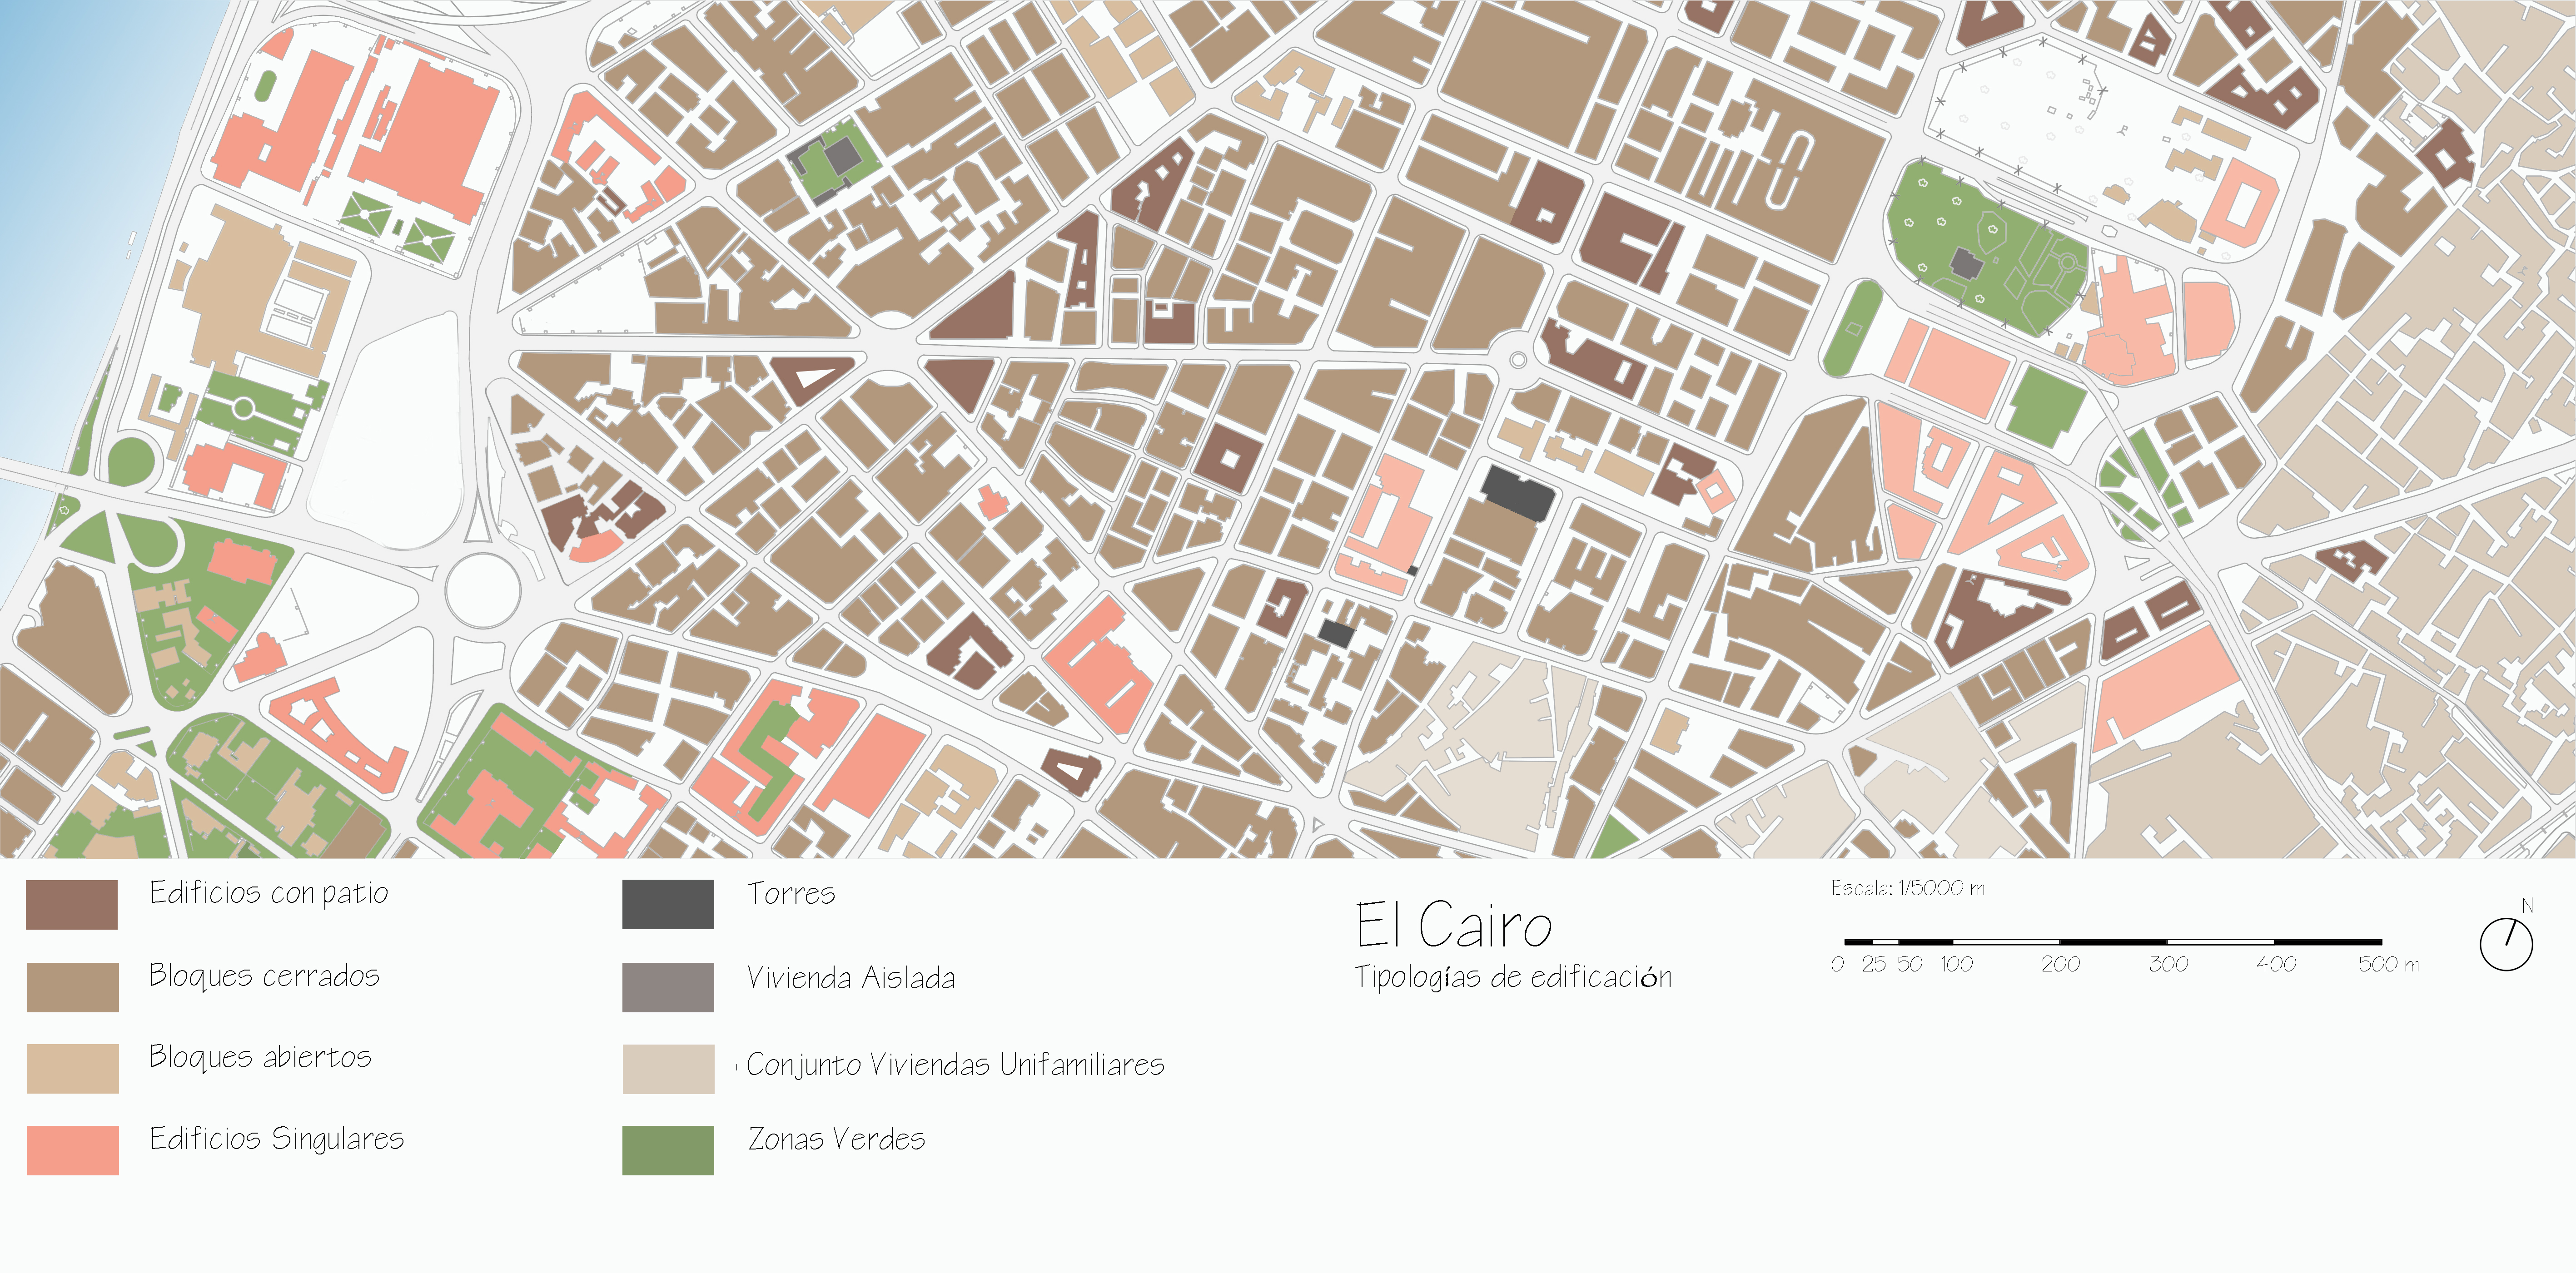Click the 'Bloques abiertos' legend label
The image size is (2576, 1273).
(x=260, y=1057)
